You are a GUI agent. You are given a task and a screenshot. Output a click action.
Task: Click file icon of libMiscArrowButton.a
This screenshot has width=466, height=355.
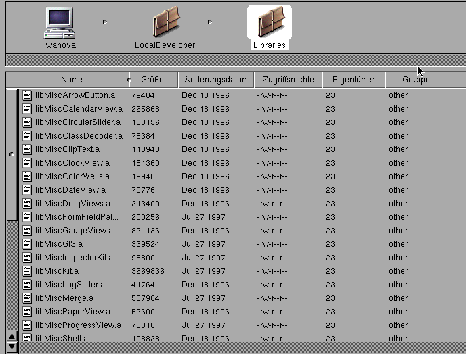(x=27, y=95)
